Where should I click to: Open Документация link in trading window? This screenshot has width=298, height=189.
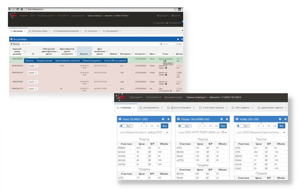click(173, 97)
